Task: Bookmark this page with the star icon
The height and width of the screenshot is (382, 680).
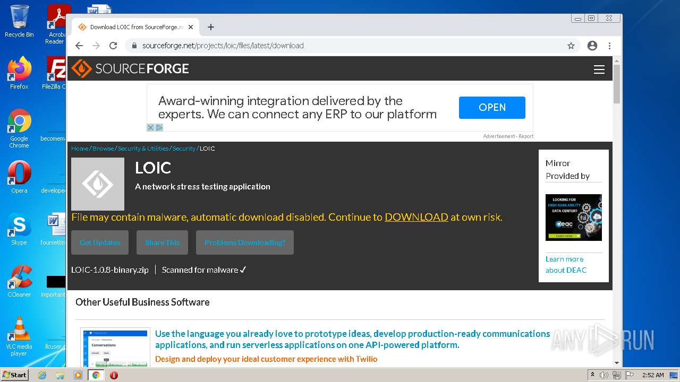Action: (571, 46)
